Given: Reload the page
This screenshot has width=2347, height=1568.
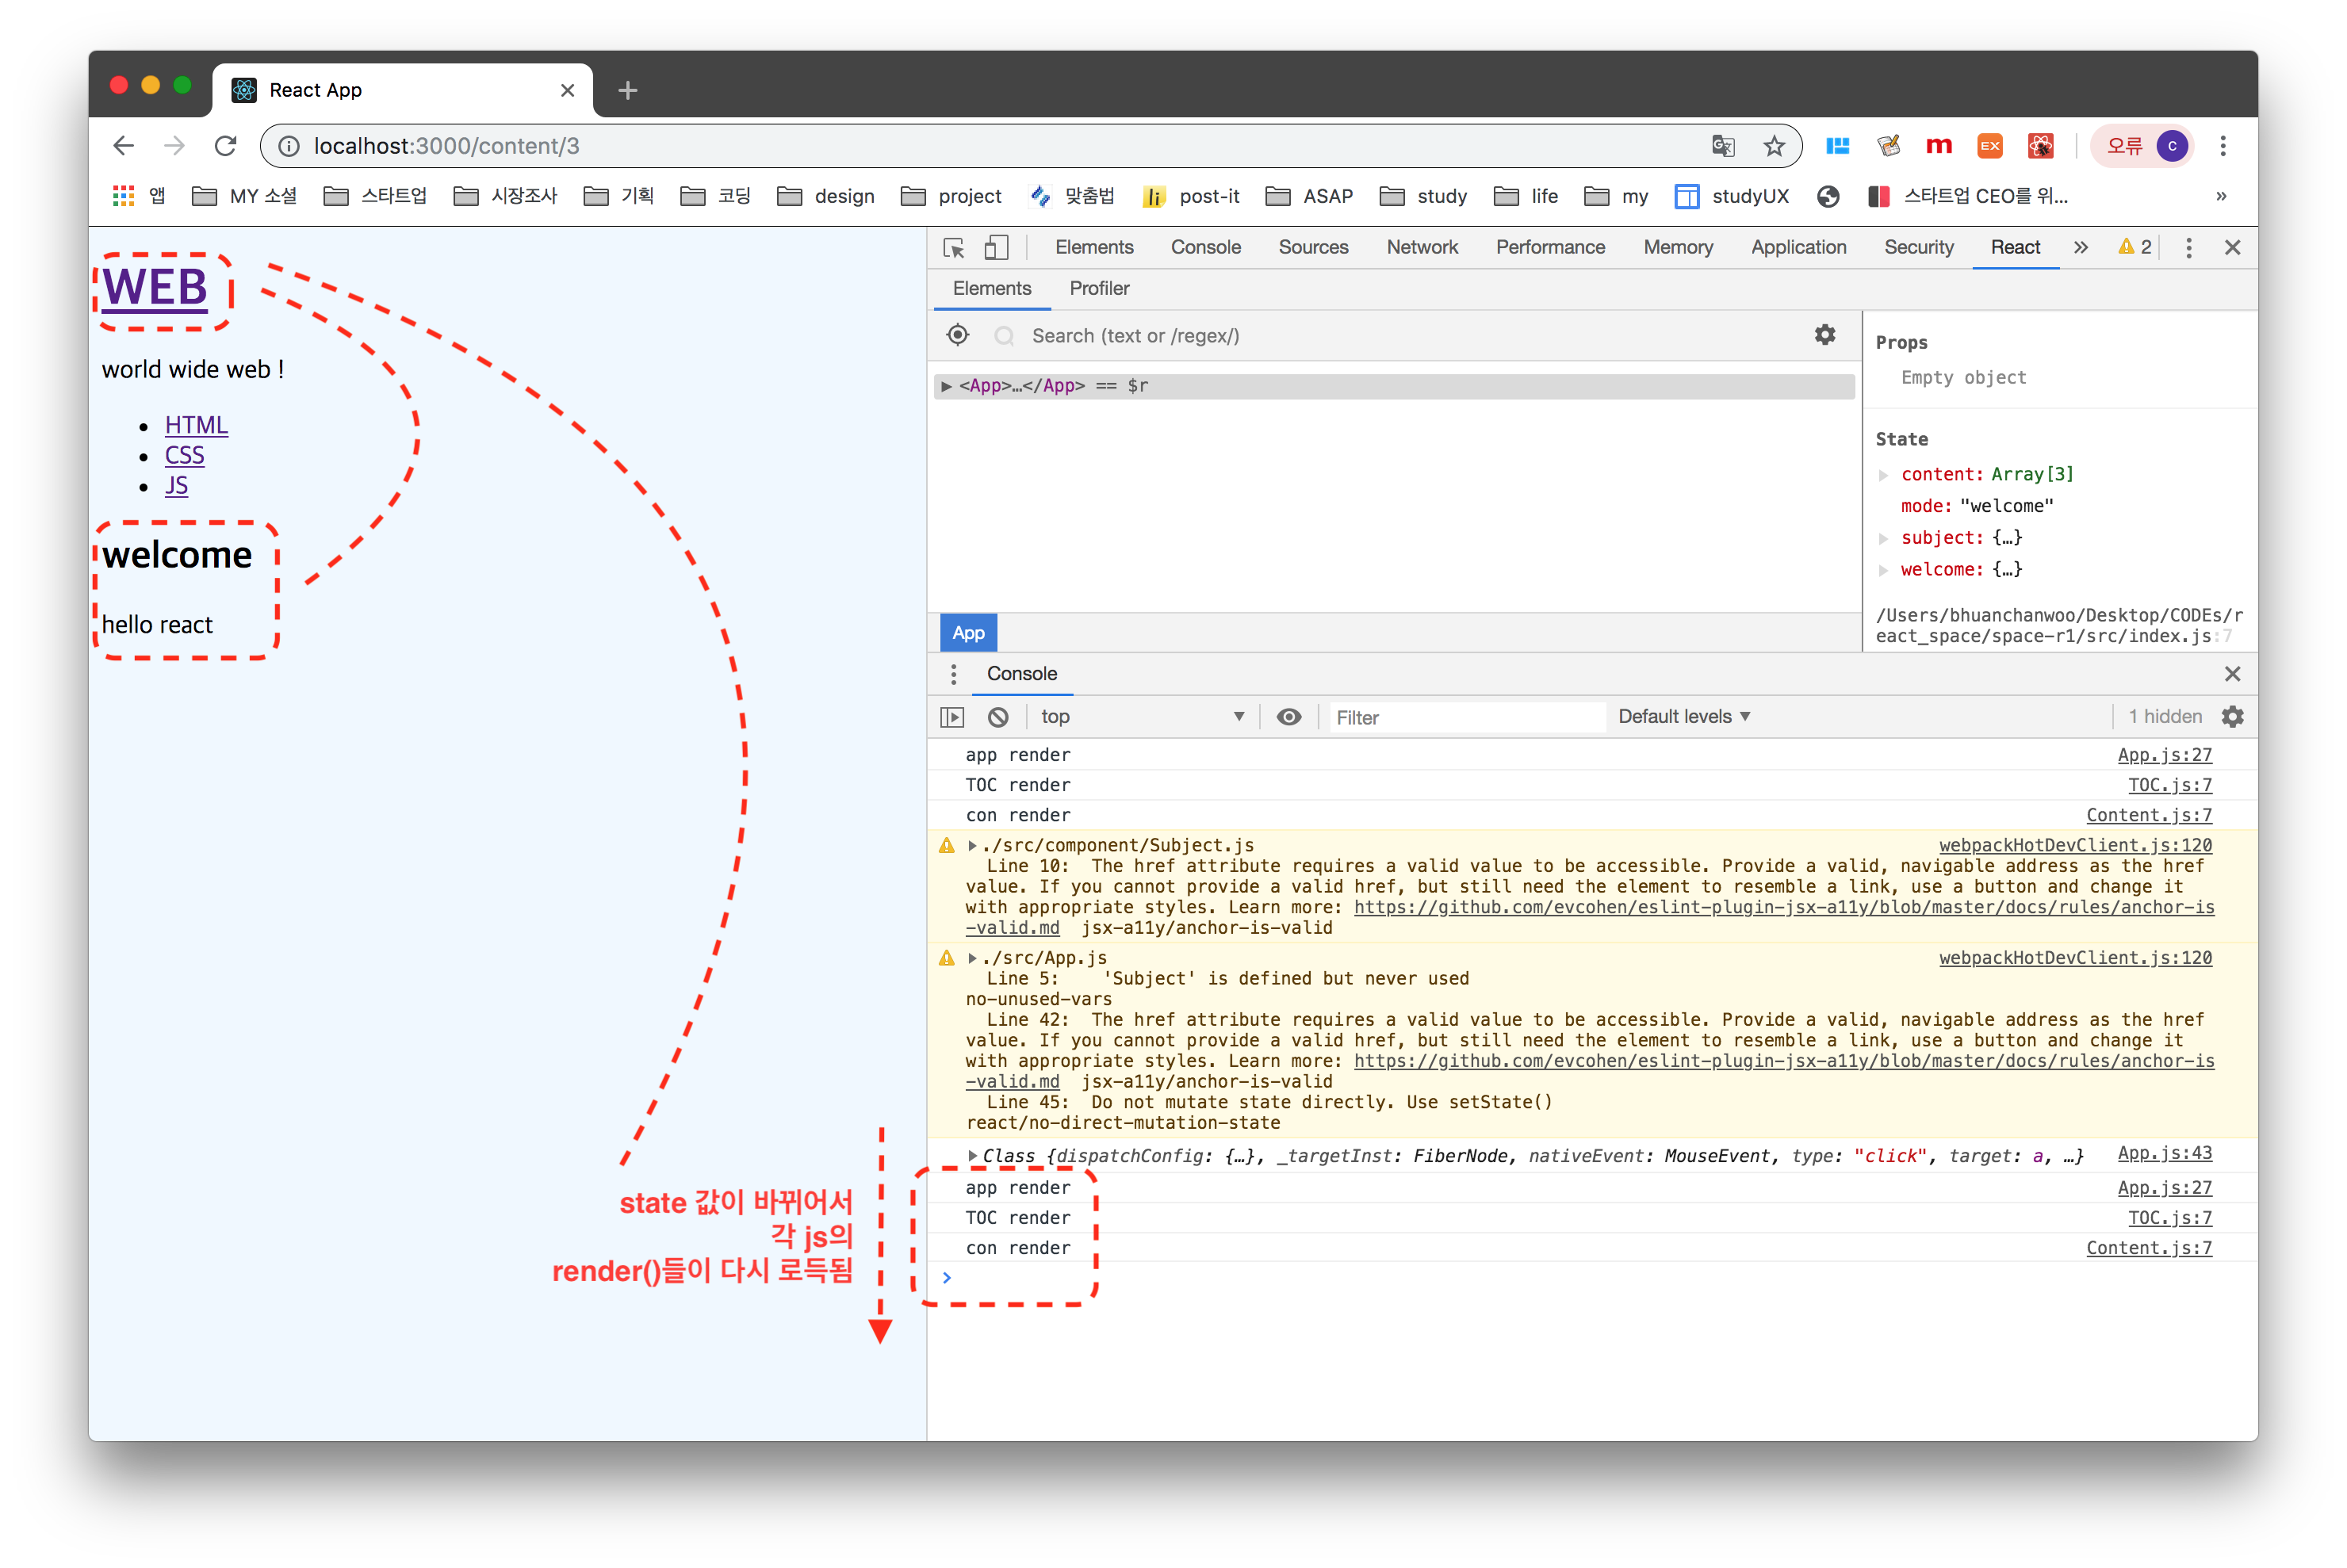Looking at the screenshot, I should [x=226, y=146].
